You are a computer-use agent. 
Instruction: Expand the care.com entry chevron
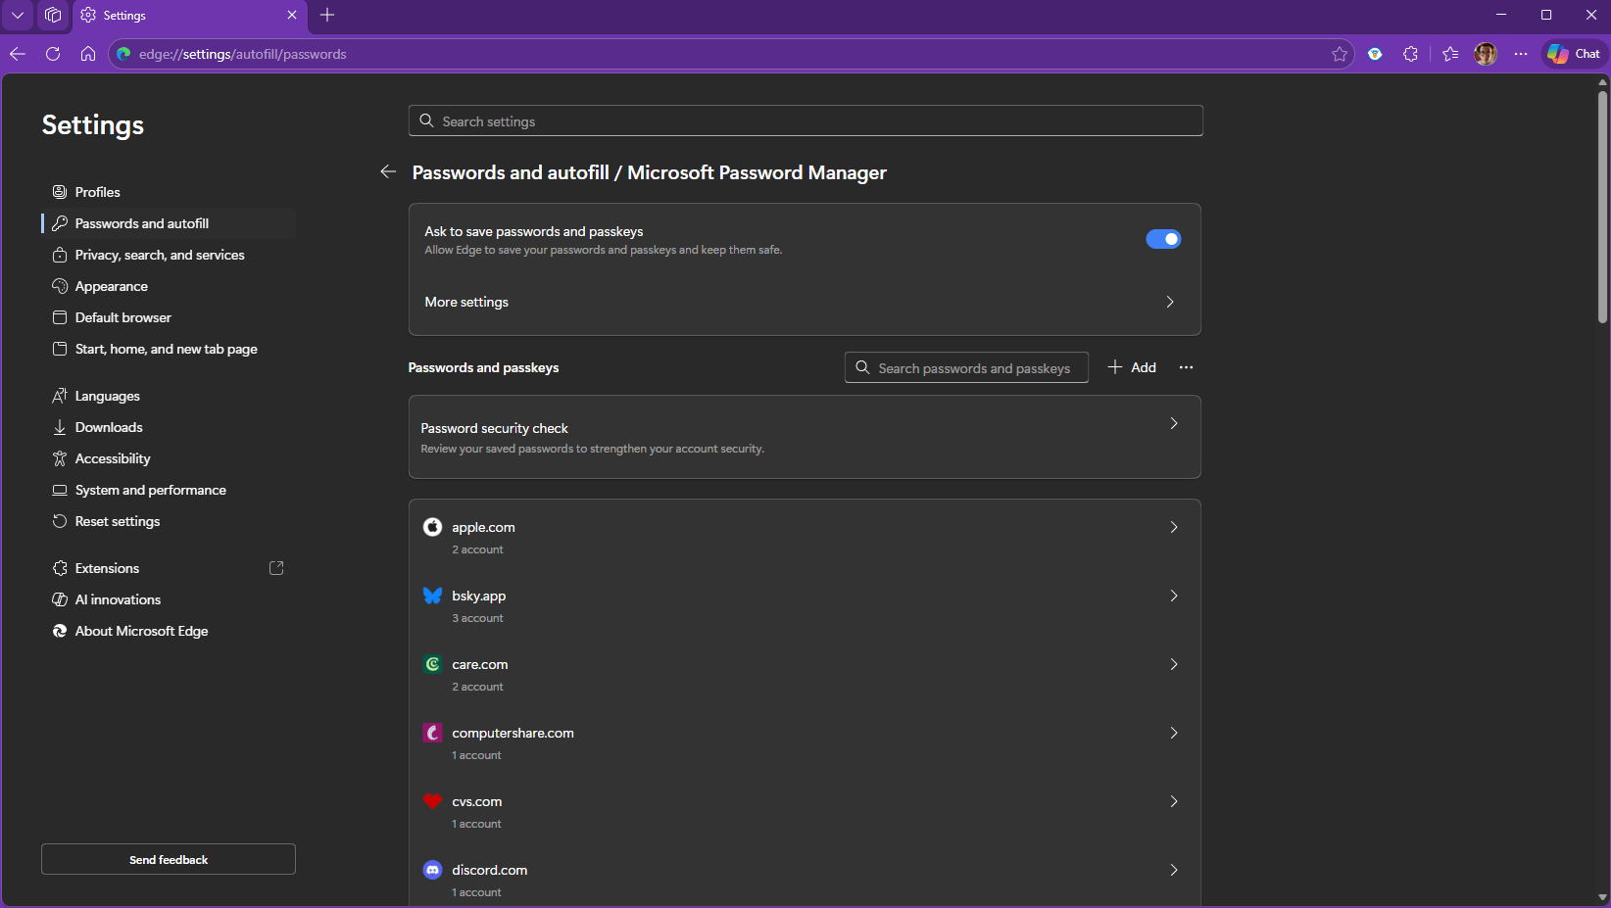(x=1174, y=664)
